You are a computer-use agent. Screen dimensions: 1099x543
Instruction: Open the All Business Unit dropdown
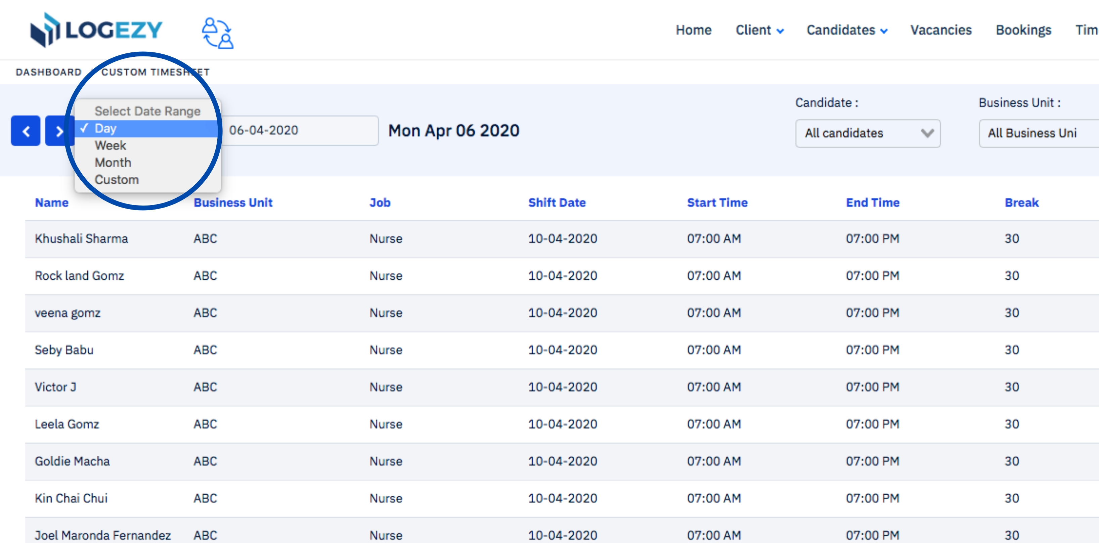(1039, 134)
